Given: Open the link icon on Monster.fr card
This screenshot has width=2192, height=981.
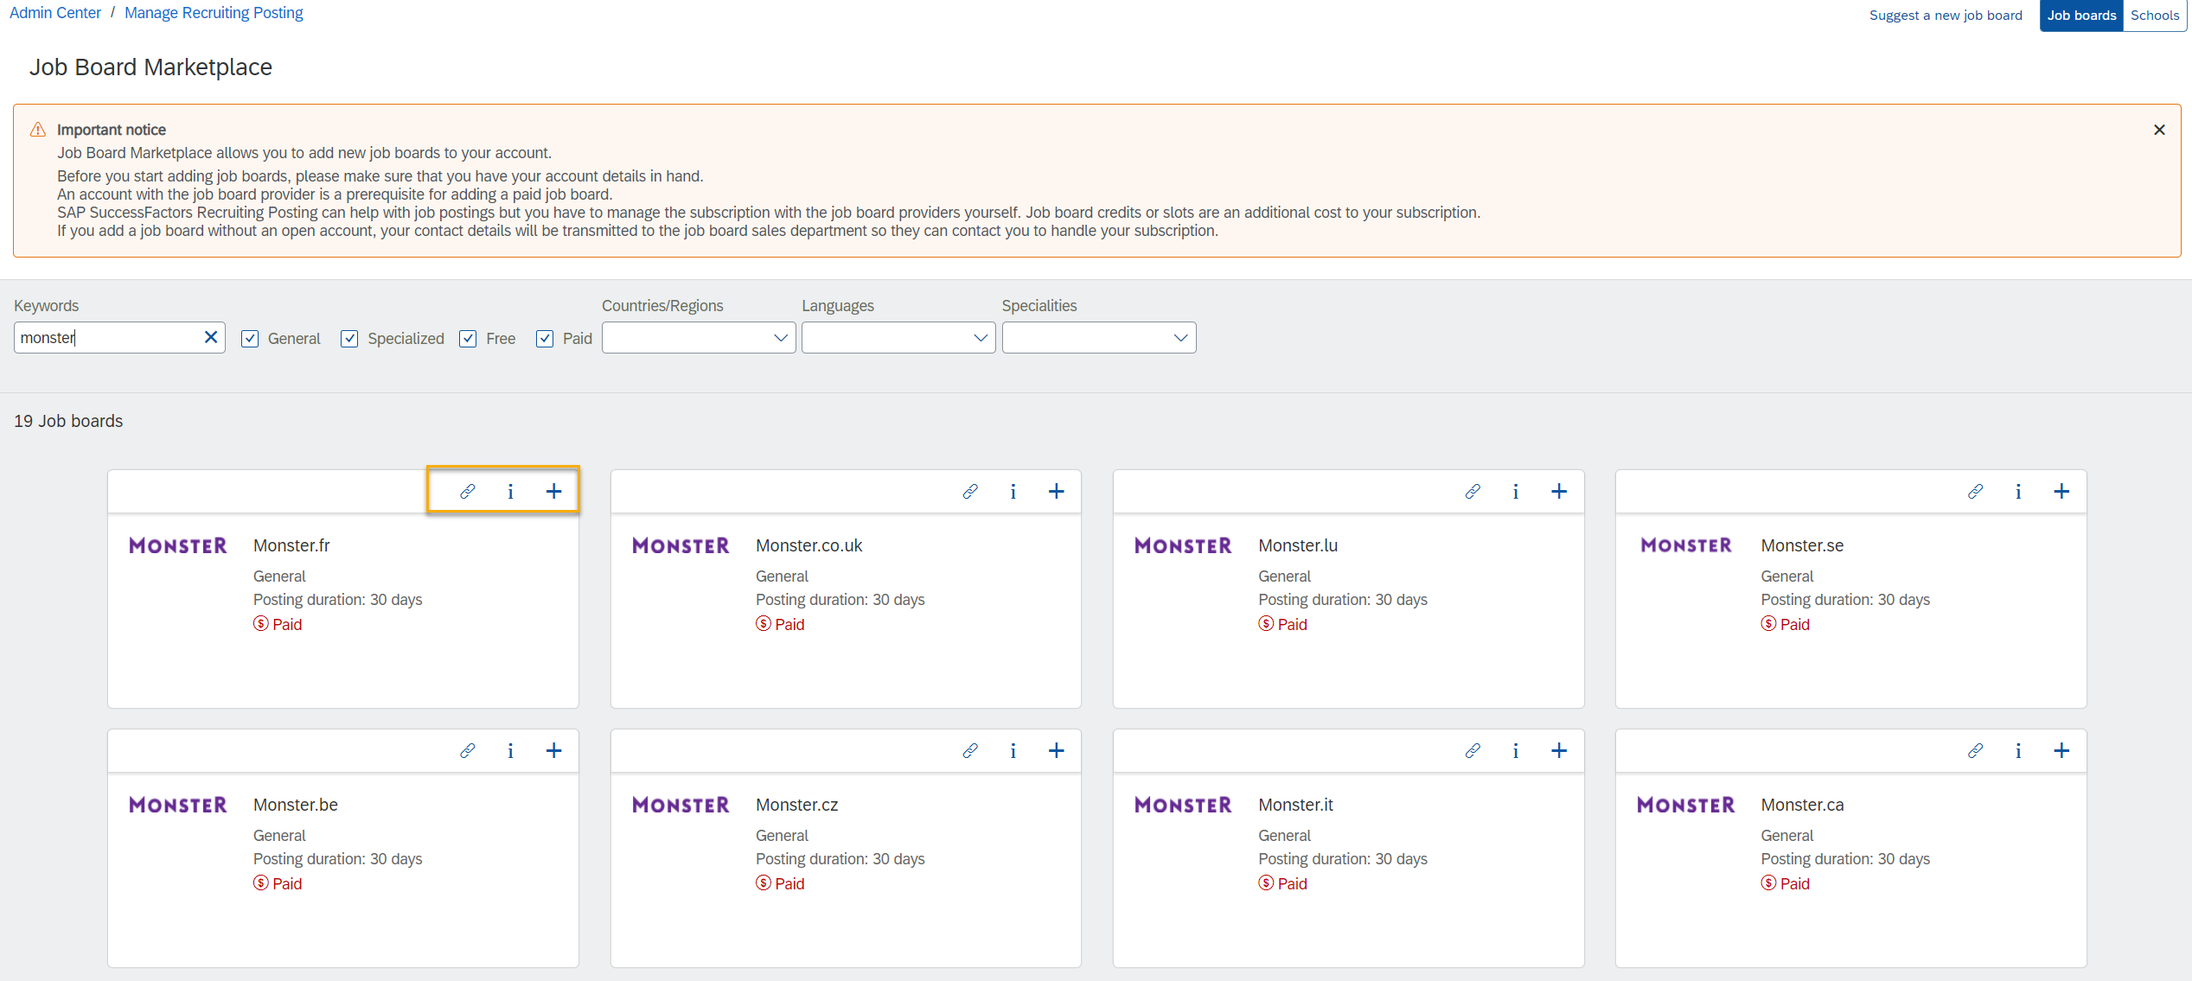Looking at the screenshot, I should pyautogui.click(x=468, y=491).
